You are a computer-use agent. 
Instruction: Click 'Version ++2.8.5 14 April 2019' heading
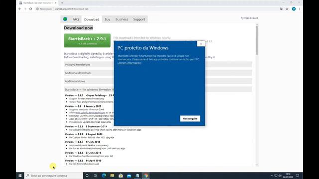(x=83, y=161)
